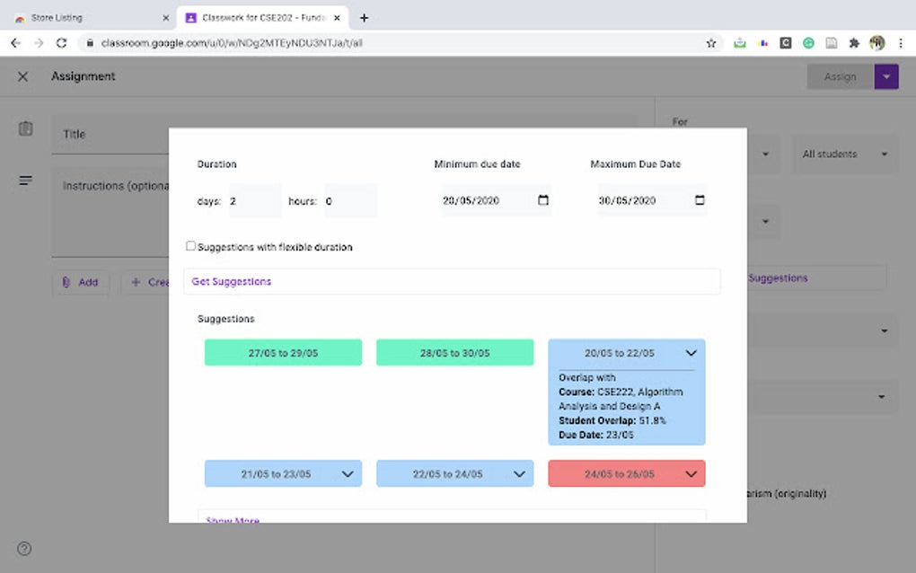The width and height of the screenshot is (916, 573).
Task: Click the Get Suggestions button
Action: point(452,281)
